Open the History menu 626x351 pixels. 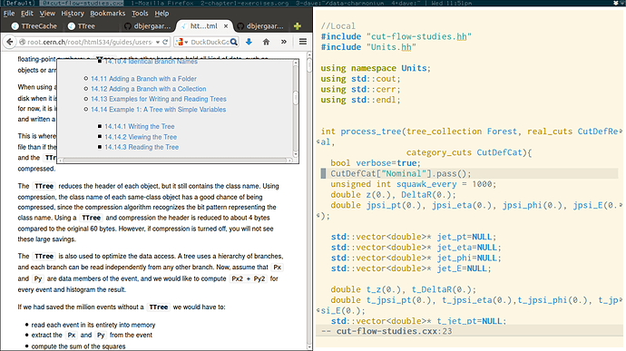coord(73,14)
